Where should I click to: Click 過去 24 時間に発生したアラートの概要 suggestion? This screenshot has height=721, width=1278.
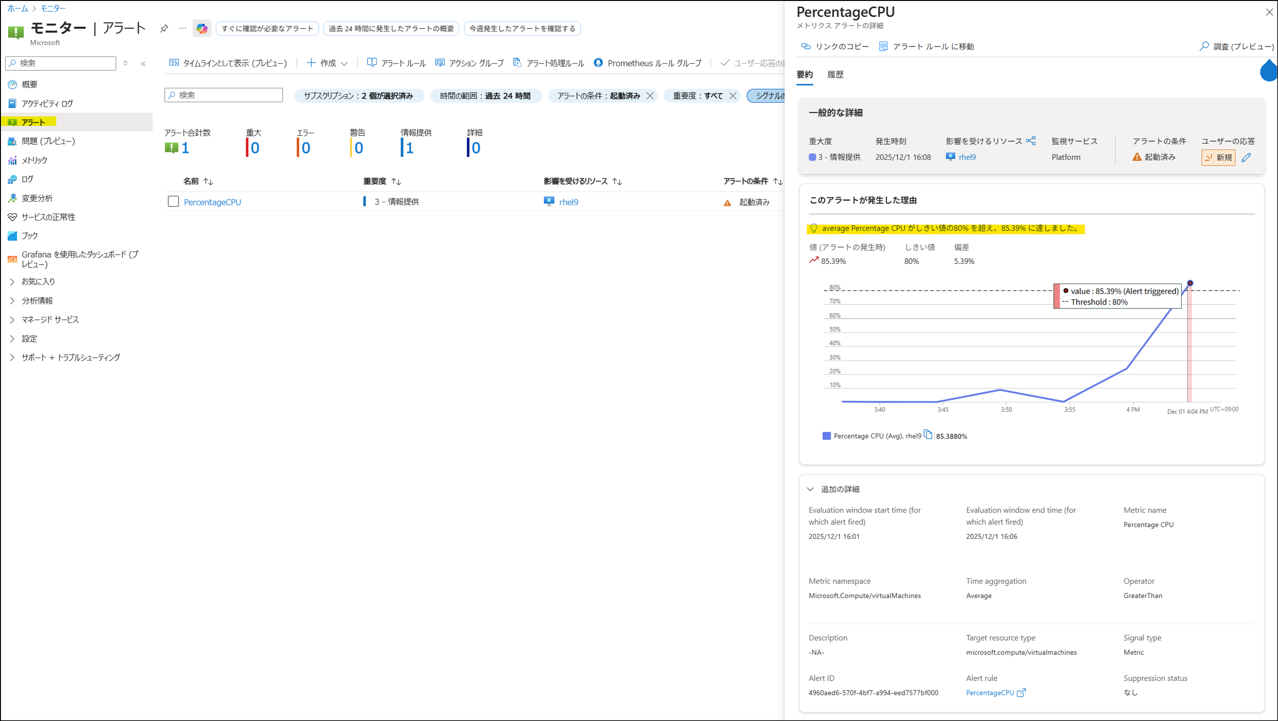coord(391,28)
